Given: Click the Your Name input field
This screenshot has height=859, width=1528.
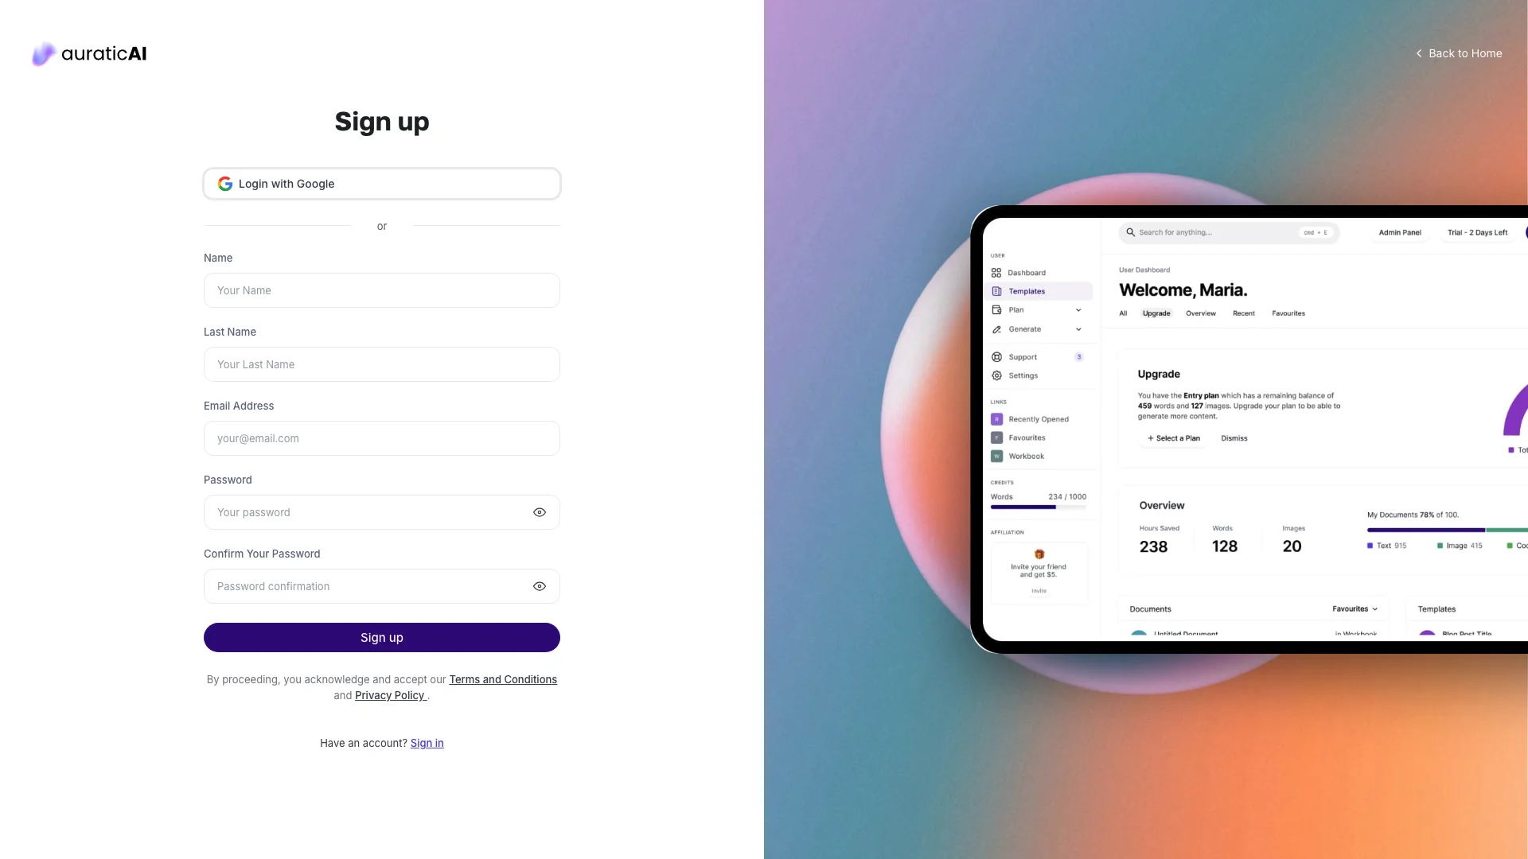Looking at the screenshot, I should [382, 290].
